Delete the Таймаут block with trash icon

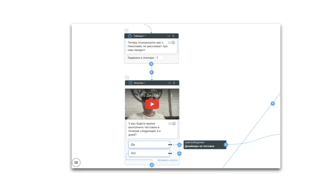click(x=173, y=36)
